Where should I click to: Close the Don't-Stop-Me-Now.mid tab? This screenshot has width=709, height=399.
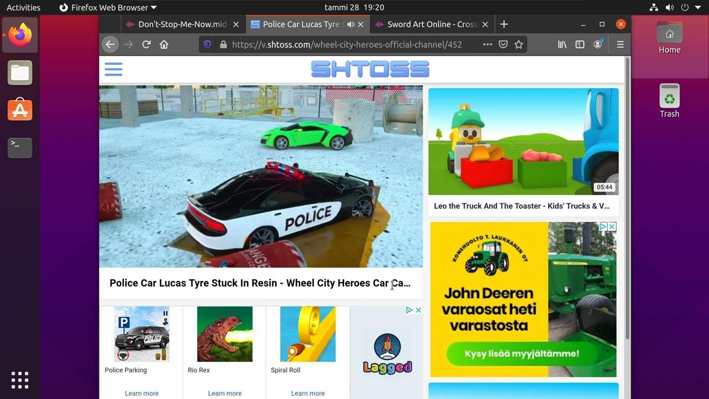tap(236, 24)
